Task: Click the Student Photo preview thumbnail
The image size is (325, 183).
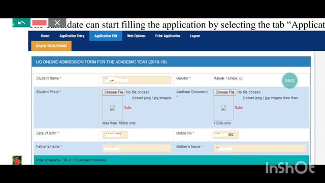Action: pos(112,108)
